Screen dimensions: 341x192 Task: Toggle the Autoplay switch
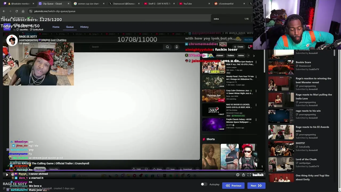(x=204, y=184)
